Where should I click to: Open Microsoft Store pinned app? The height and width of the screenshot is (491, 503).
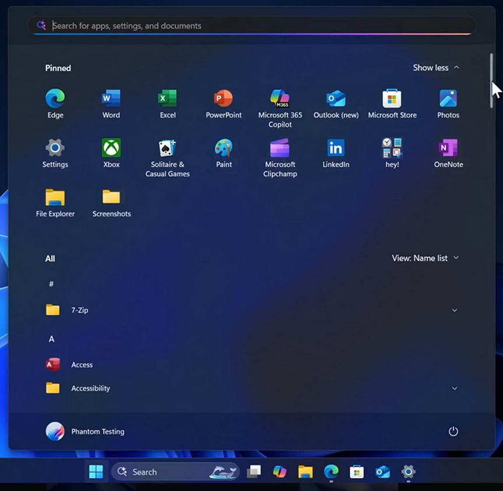pyautogui.click(x=392, y=104)
